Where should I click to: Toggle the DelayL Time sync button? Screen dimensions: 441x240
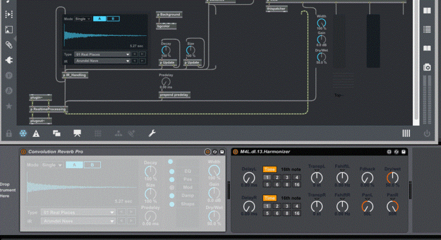click(270, 169)
